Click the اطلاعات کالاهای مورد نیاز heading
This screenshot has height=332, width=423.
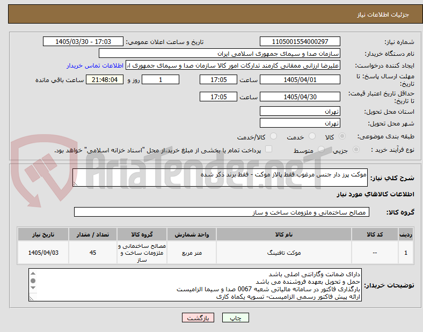(x=375, y=194)
